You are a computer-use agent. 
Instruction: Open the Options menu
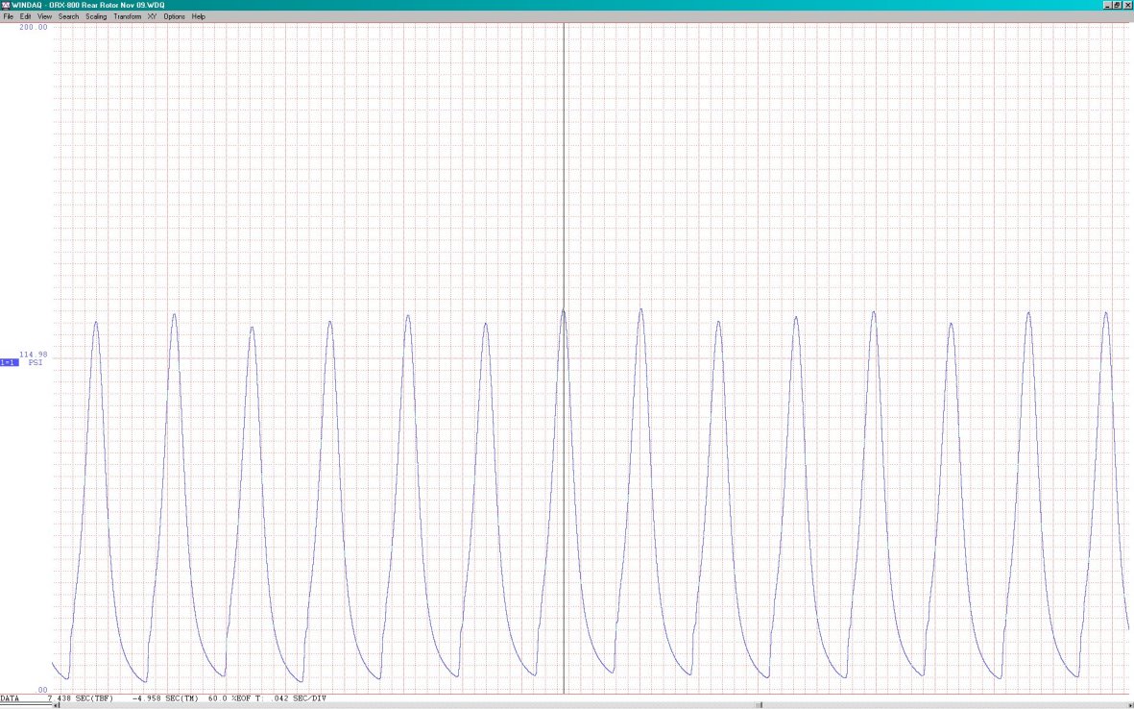175,16
